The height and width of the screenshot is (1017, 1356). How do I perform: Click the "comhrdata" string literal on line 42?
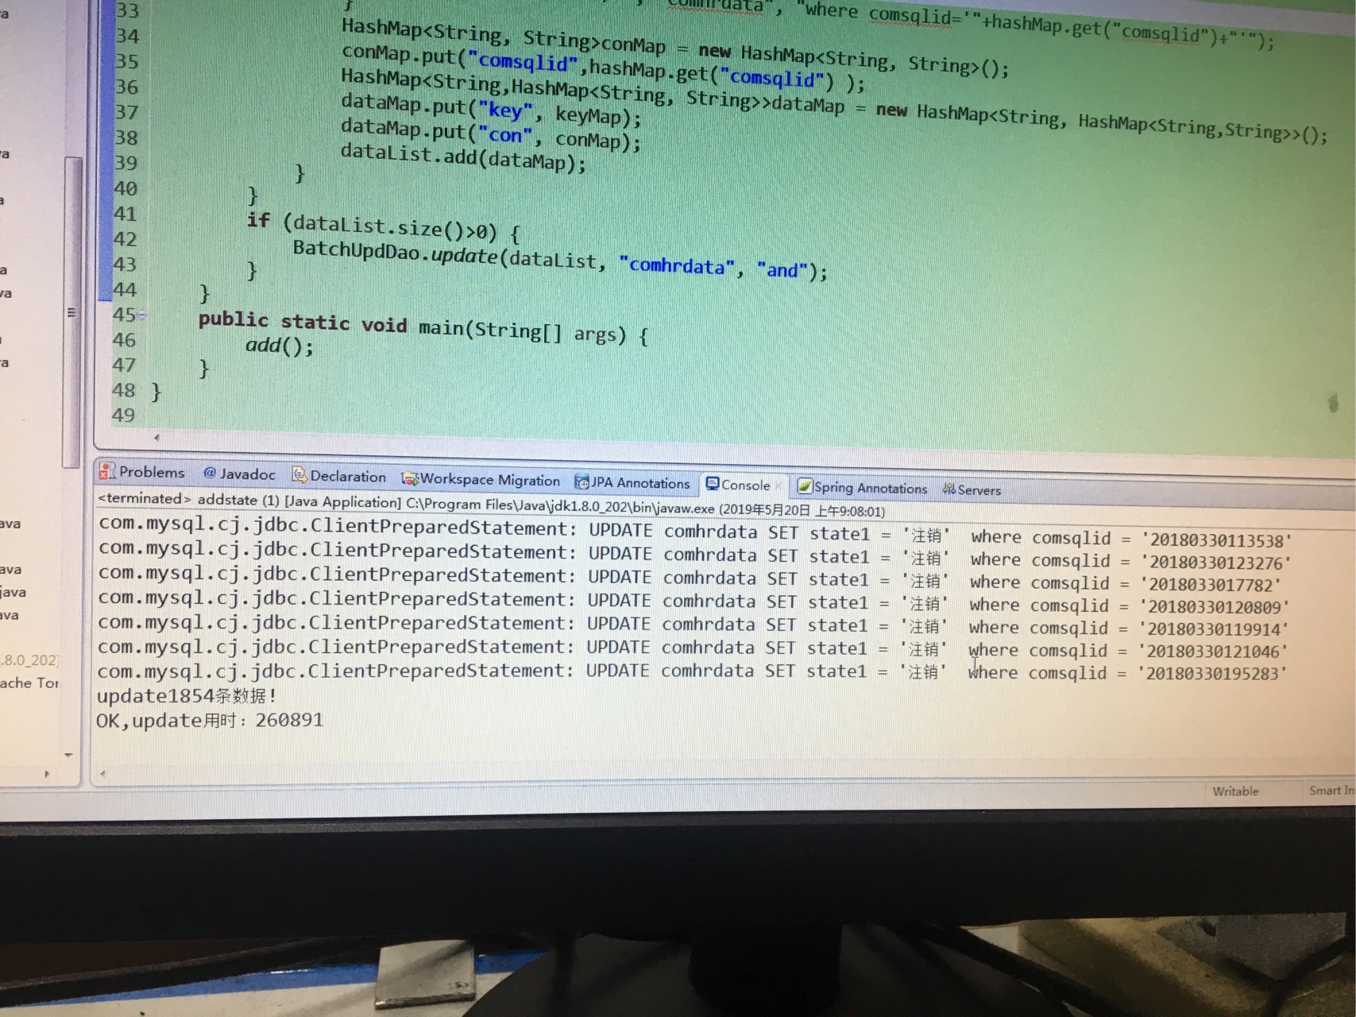677,265
